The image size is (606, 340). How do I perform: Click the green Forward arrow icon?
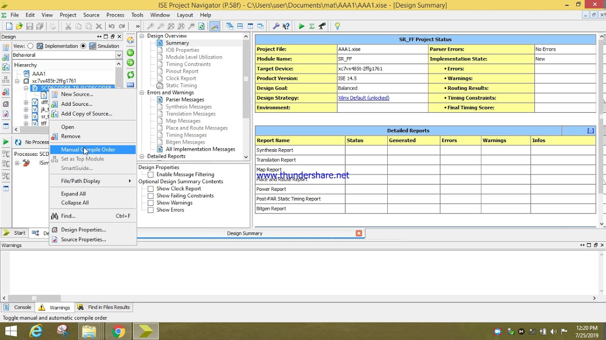click(x=131, y=63)
